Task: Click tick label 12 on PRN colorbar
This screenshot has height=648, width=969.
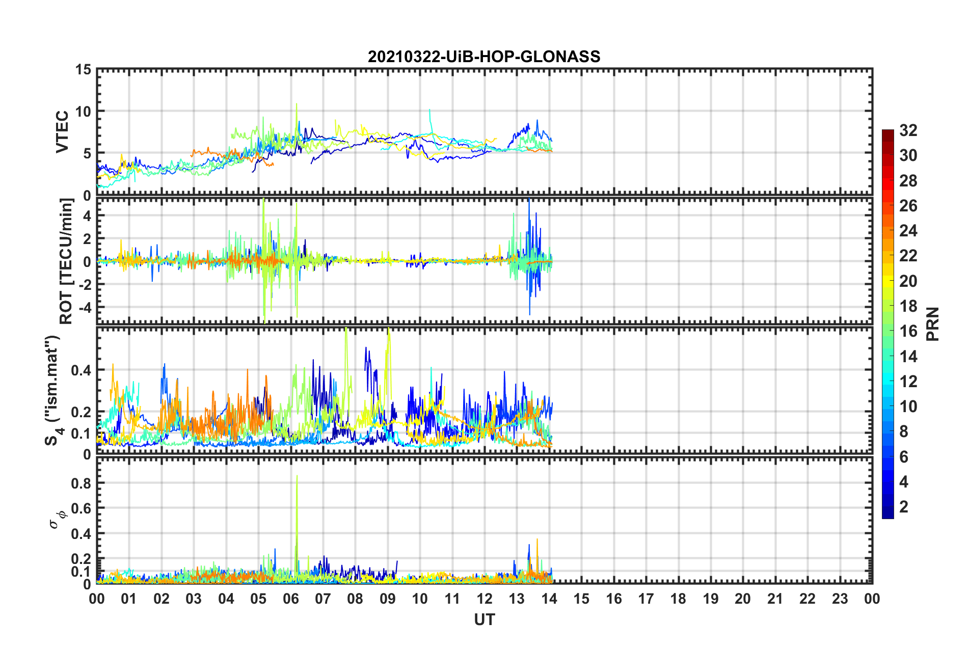Action: tap(908, 382)
